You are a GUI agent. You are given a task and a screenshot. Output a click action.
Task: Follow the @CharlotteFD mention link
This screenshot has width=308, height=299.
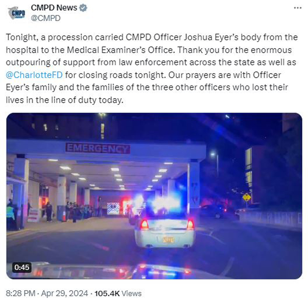click(34, 75)
